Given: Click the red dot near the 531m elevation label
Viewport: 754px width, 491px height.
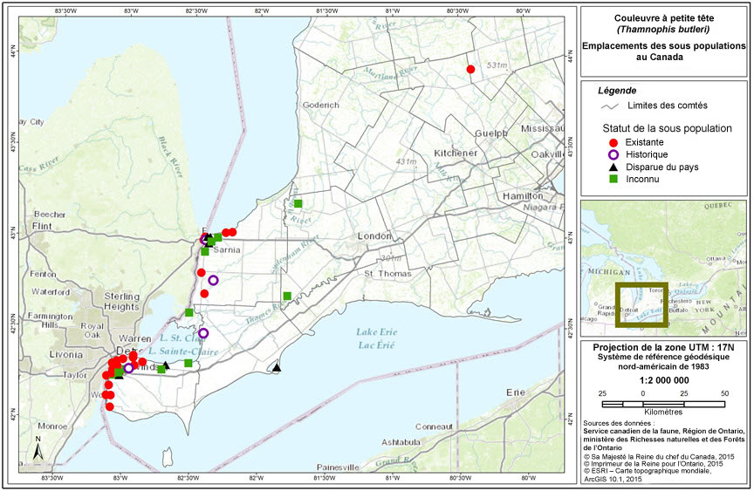Looking at the screenshot, I should tap(470, 69).
